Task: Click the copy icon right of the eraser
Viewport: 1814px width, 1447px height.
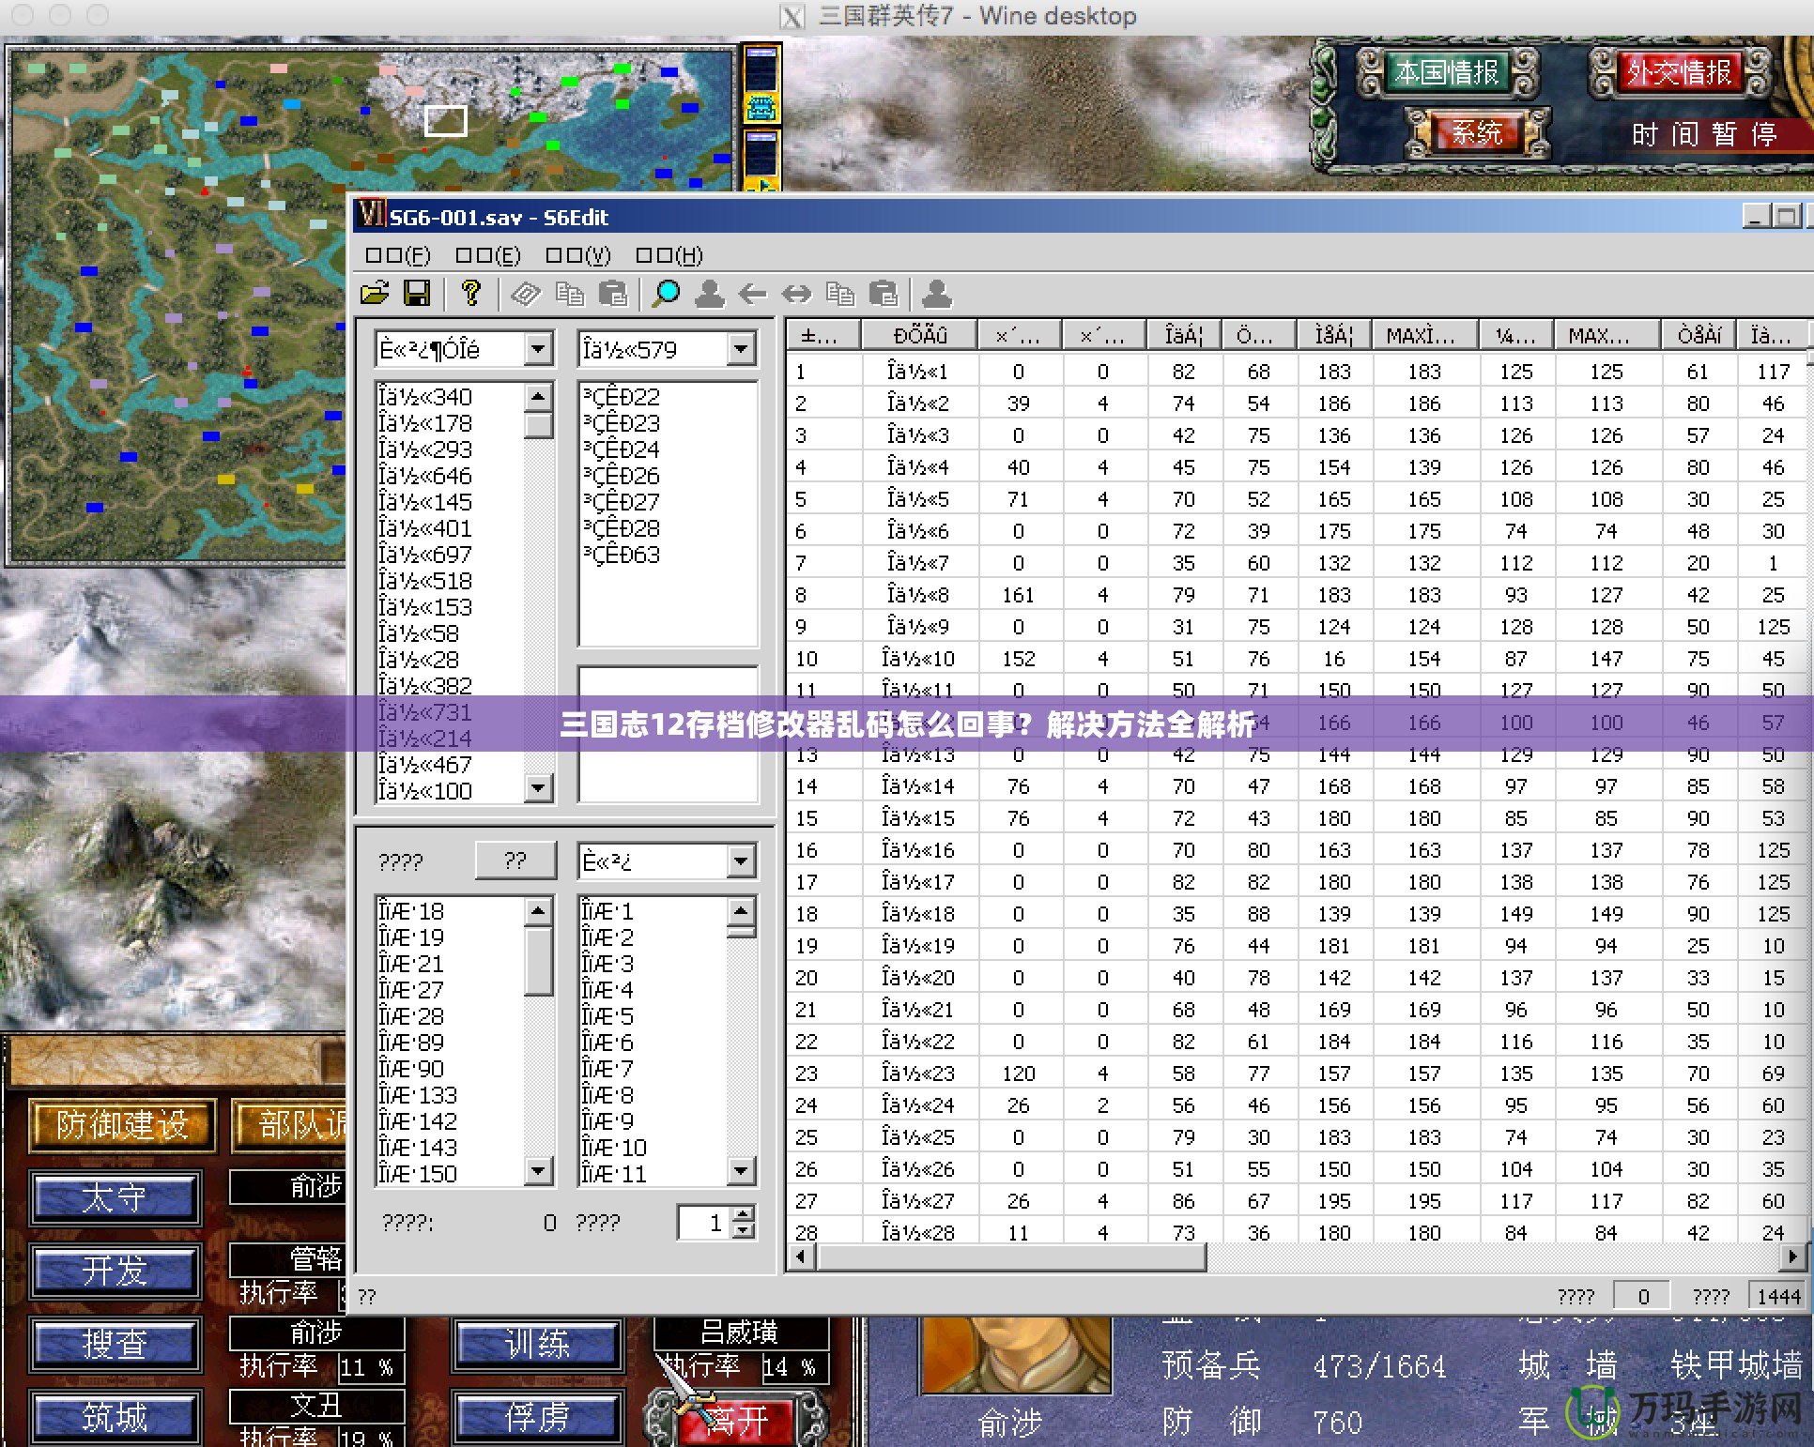Action: pyautogui.click(x=570, y=295)
